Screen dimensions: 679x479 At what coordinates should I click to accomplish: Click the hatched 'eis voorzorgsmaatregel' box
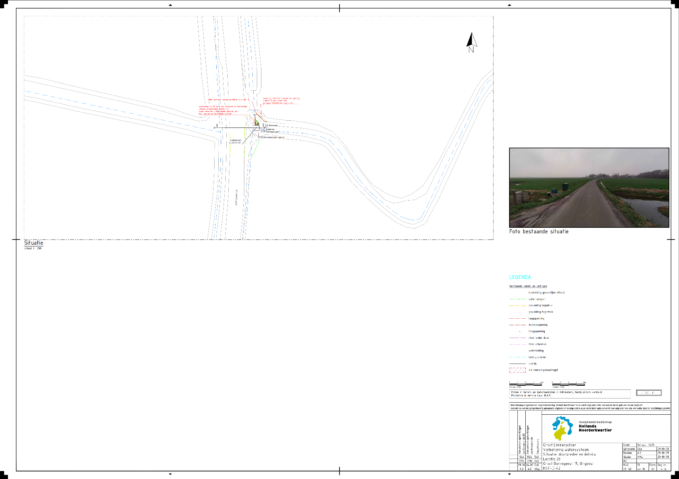point(517,370)
